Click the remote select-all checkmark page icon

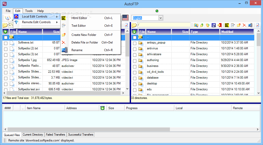(x=258, y=25)
